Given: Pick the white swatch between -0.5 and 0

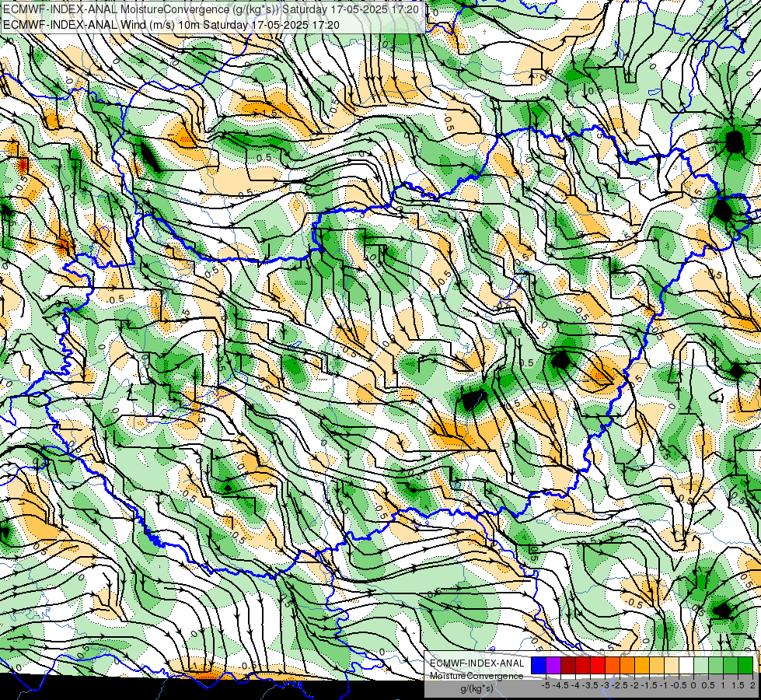Looking at the screenshot, I should 686,665.
